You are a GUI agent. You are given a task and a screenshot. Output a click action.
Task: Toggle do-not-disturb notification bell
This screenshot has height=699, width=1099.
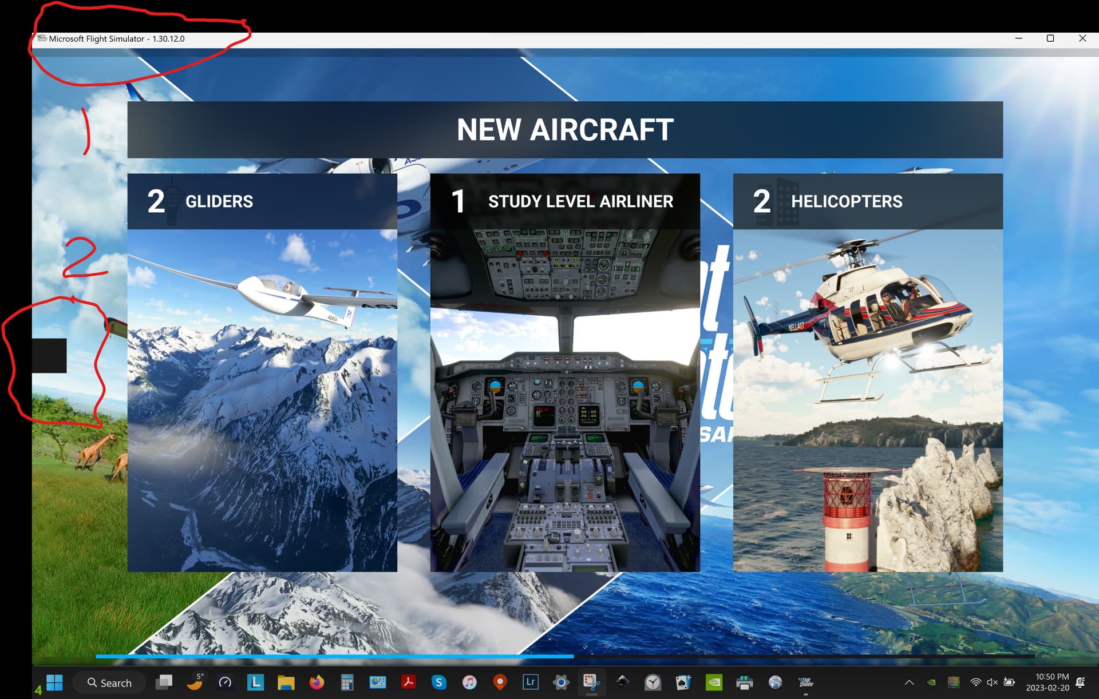1081,682
